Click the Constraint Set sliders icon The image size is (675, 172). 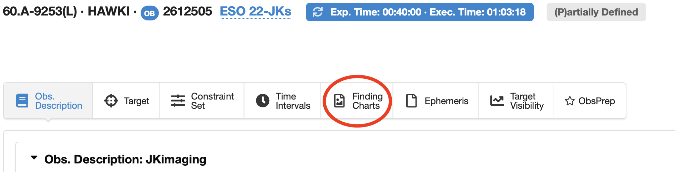[x=178, y=101]
